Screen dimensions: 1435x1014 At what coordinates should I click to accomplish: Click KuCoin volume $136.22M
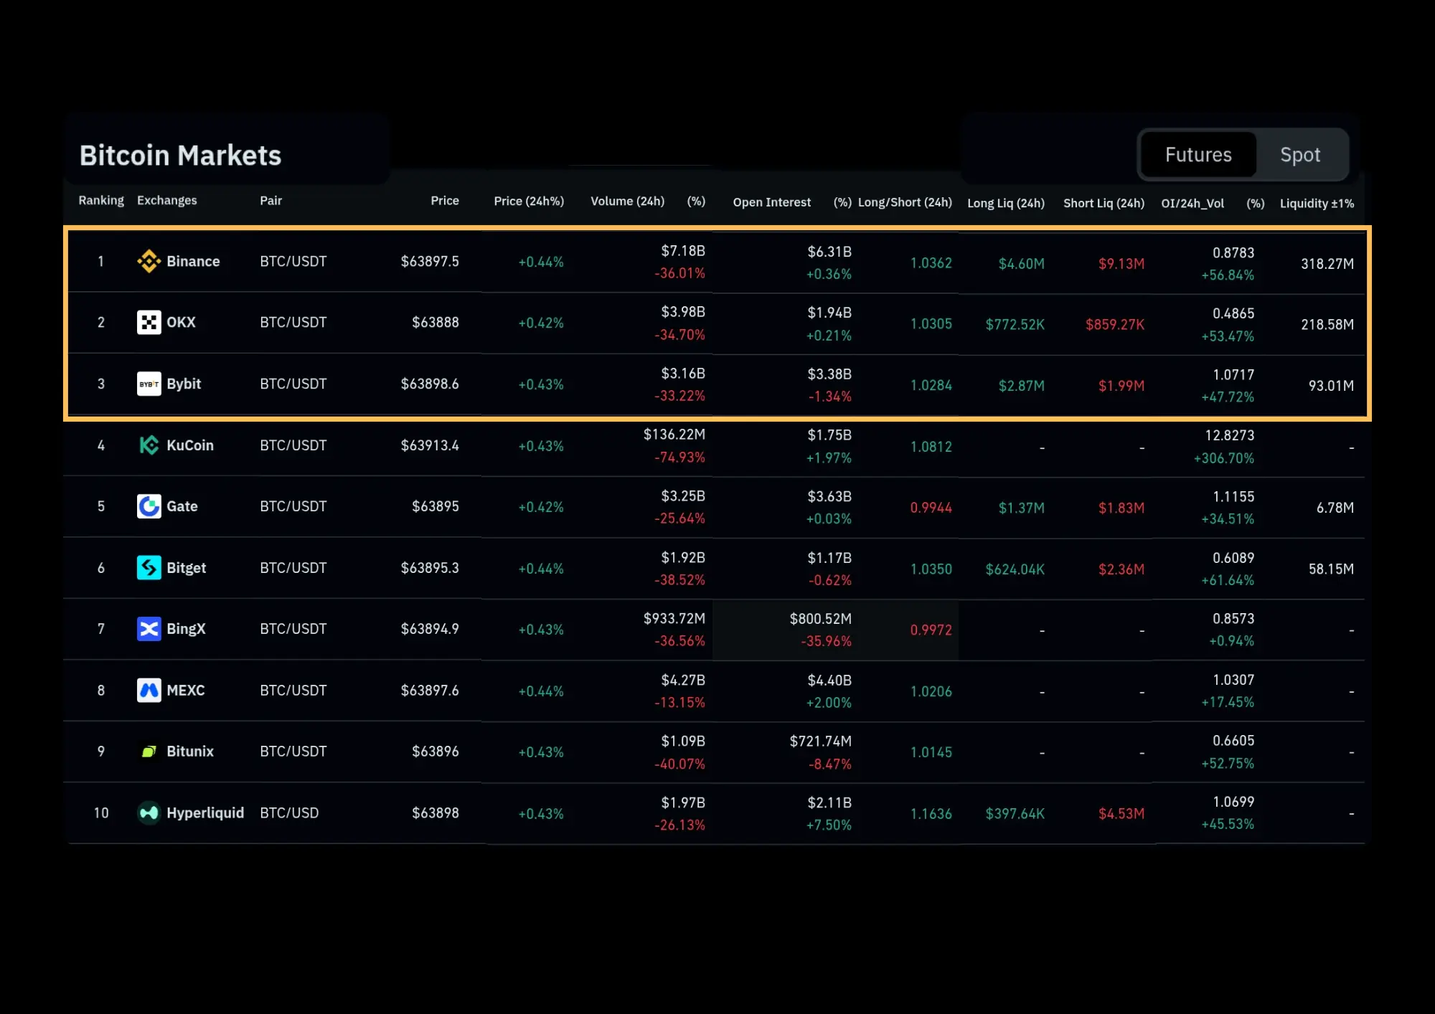pyautogui.click(x=674, y=435)
